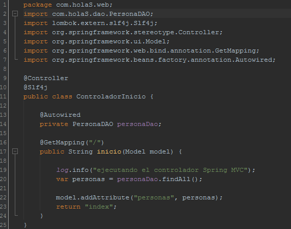Click 'var' keyword on line 20

tap(62, 179)
